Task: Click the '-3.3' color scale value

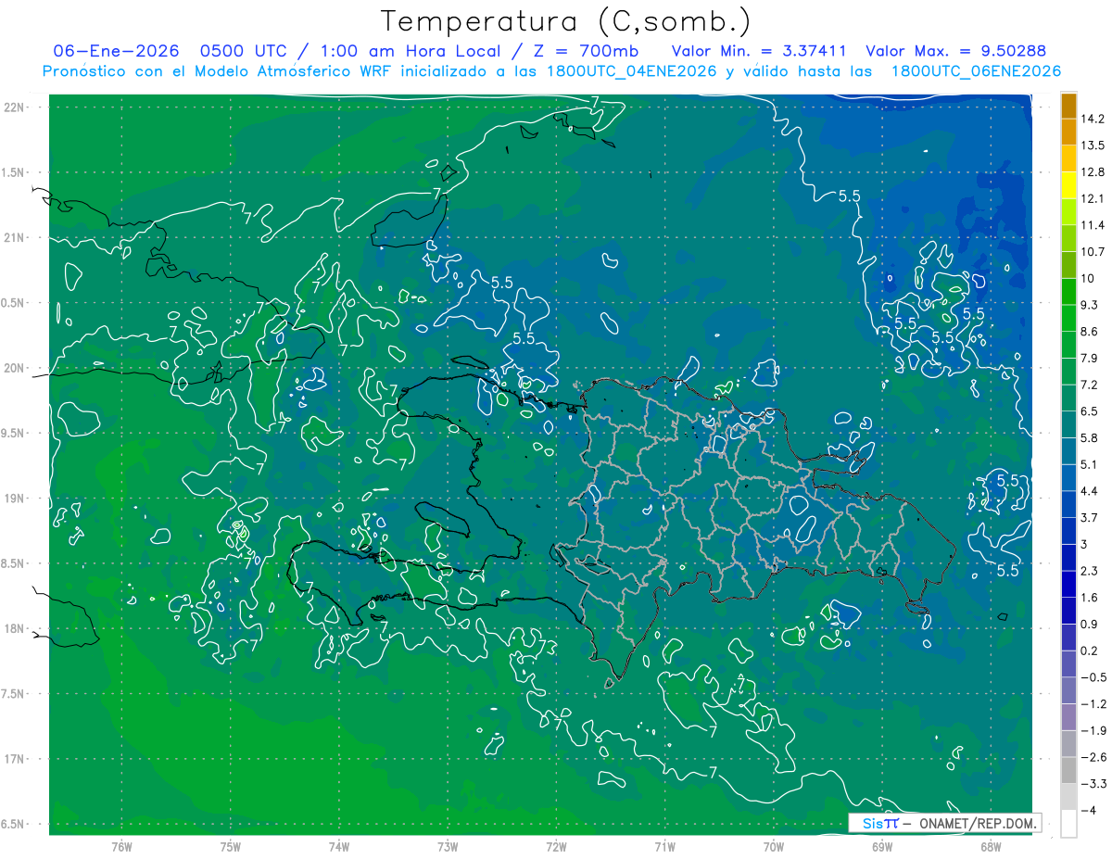Action: (x=1093, y=784)
